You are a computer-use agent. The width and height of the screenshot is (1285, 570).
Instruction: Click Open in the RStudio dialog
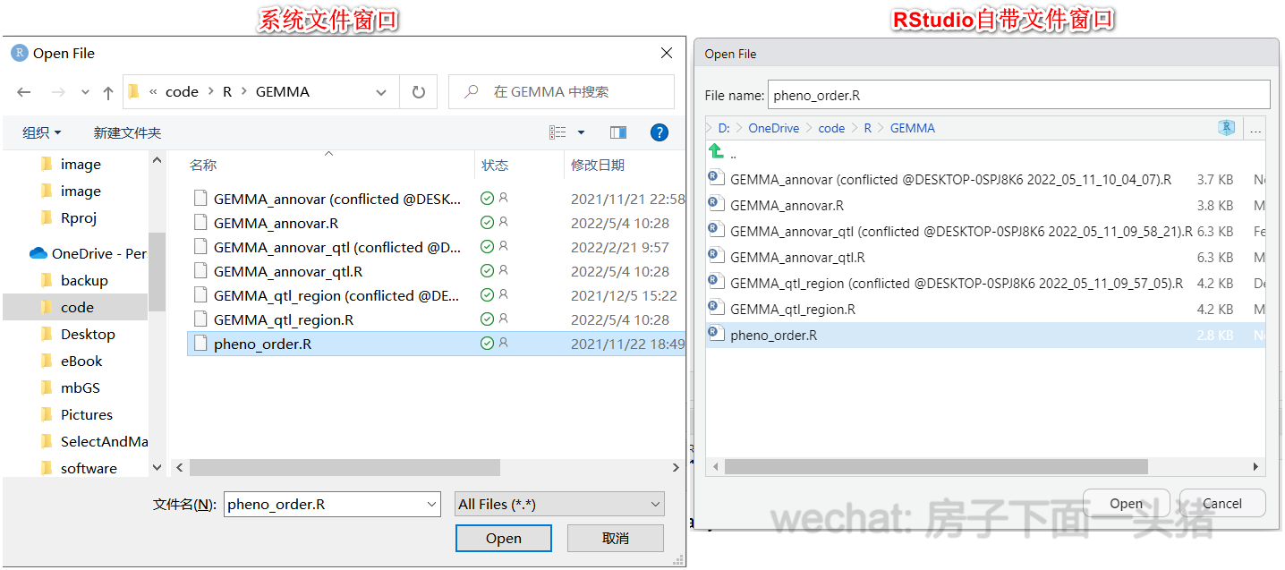click(1126, 502)
